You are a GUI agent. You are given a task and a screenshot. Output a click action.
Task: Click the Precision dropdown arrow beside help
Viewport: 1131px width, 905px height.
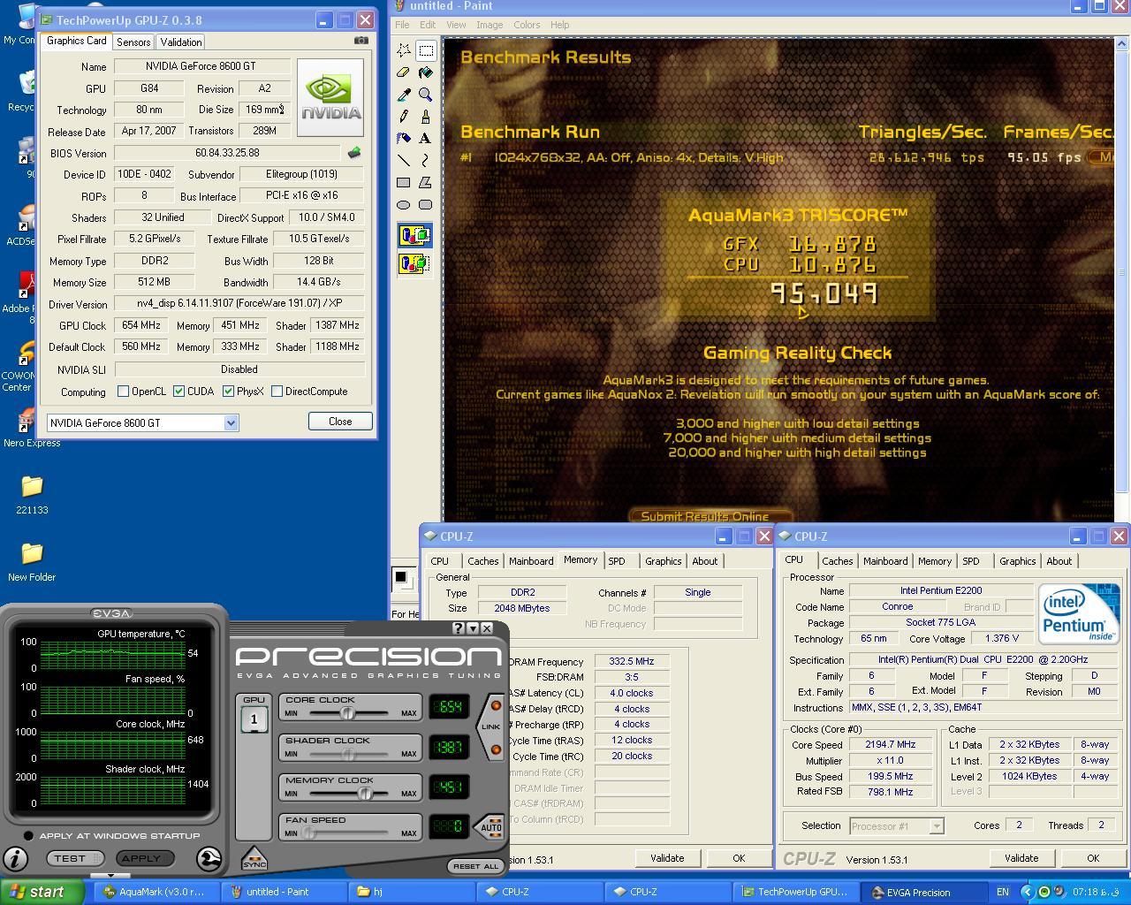(473, 628)
